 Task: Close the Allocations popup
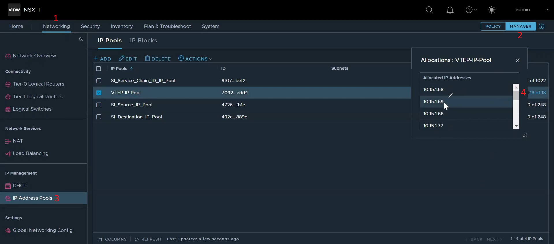[x=518, y=60]
